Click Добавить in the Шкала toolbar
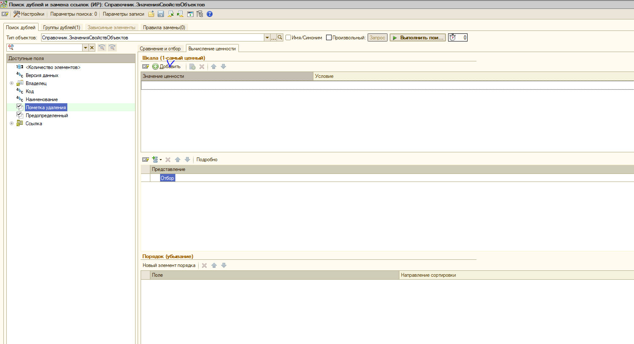Image resolution: width=634 pixels, height=344 pixels. (166, 66)
